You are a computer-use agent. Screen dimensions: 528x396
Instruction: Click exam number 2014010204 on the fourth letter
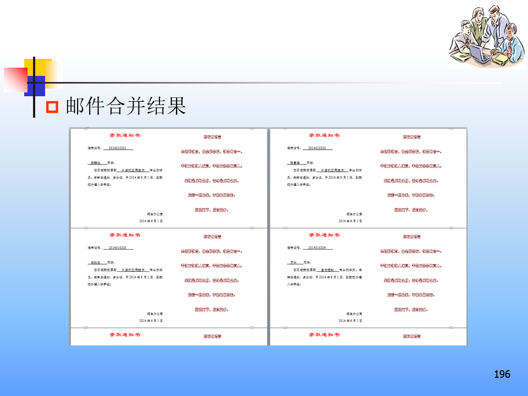317,248
